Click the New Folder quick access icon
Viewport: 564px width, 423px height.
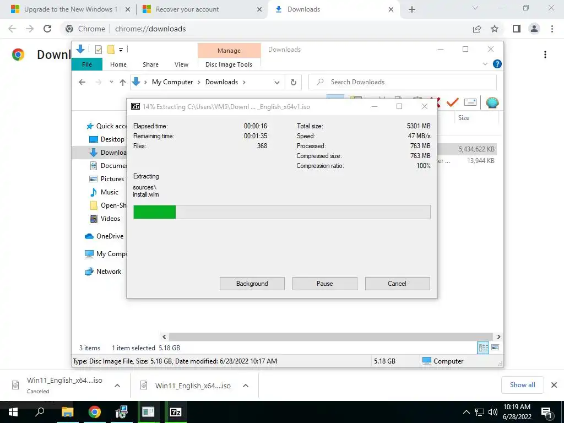(111, 49)
